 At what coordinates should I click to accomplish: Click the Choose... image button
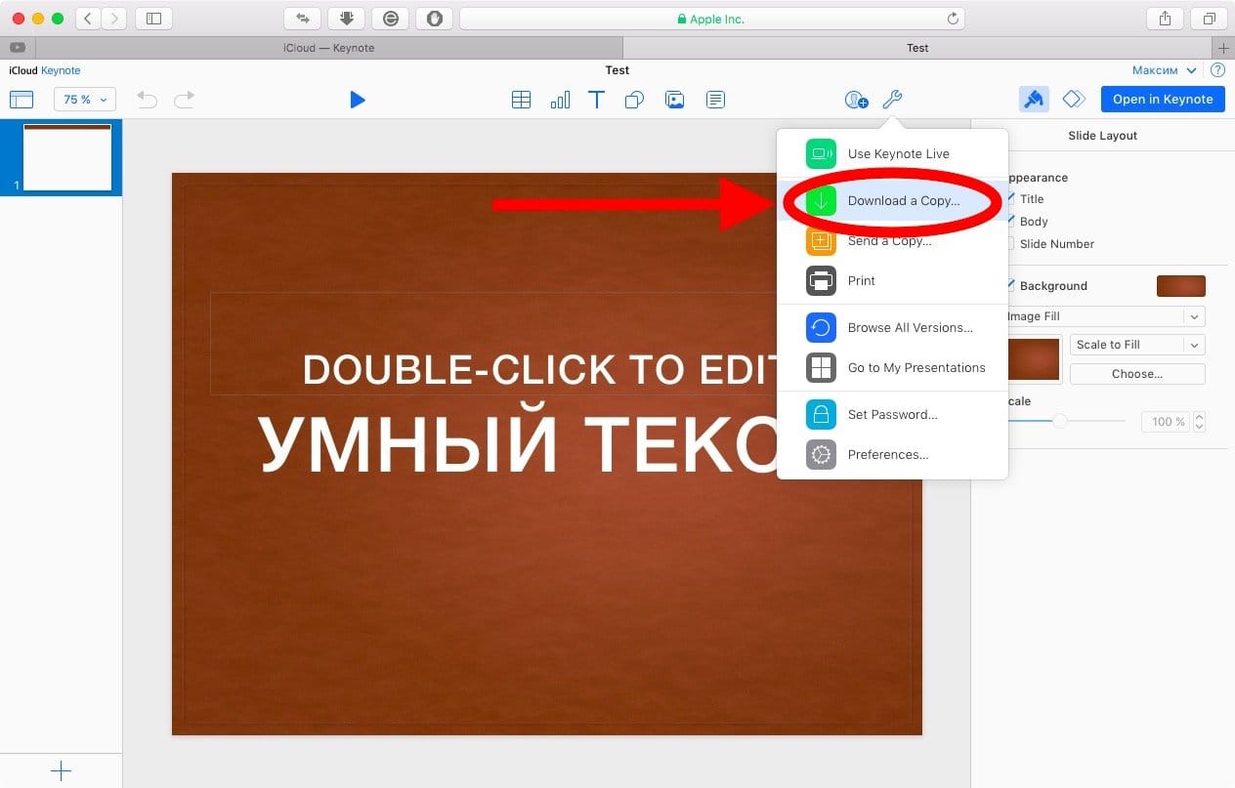[1137, 374]
